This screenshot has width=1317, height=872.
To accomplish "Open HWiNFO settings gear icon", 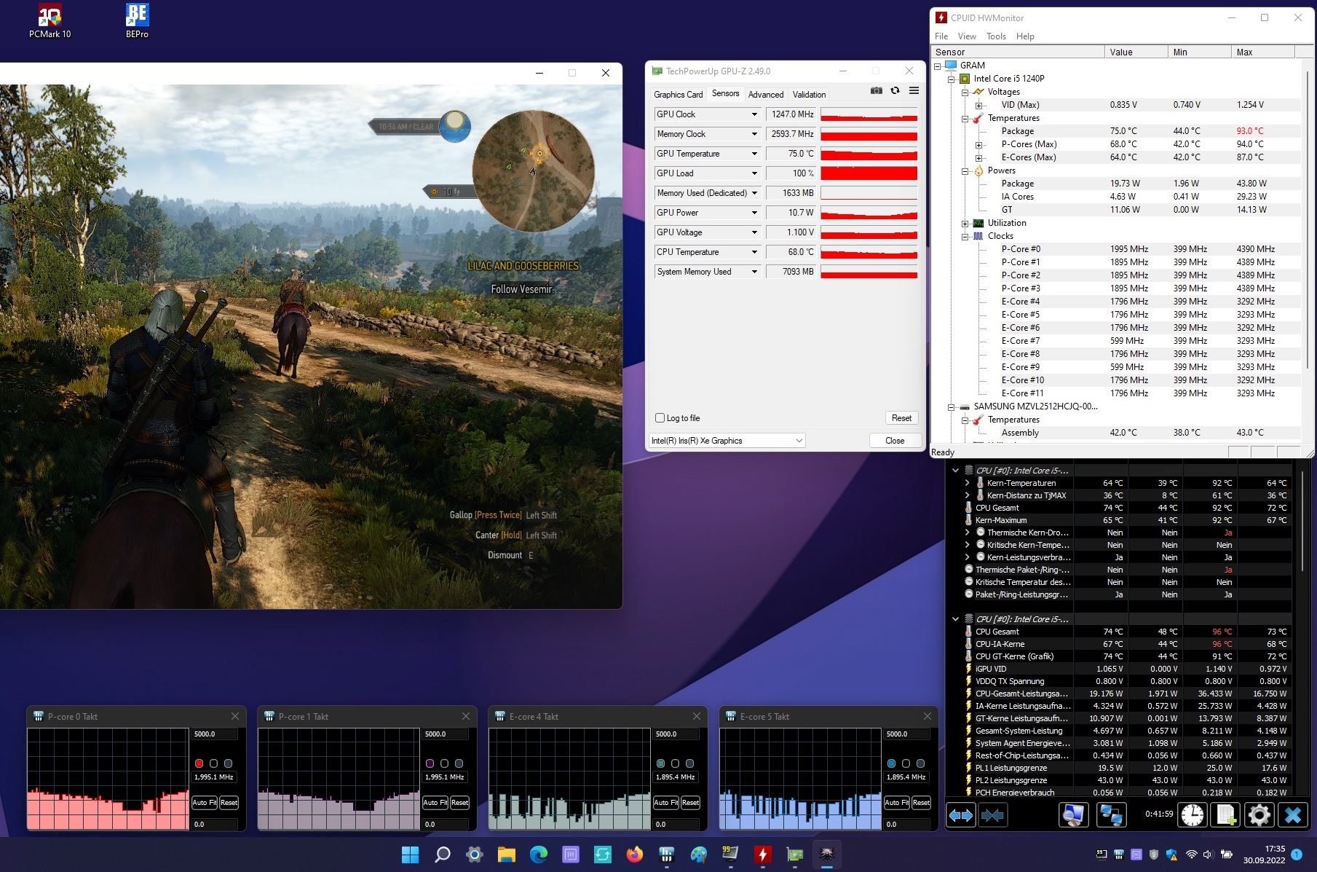I will [x=1259, y=814].
